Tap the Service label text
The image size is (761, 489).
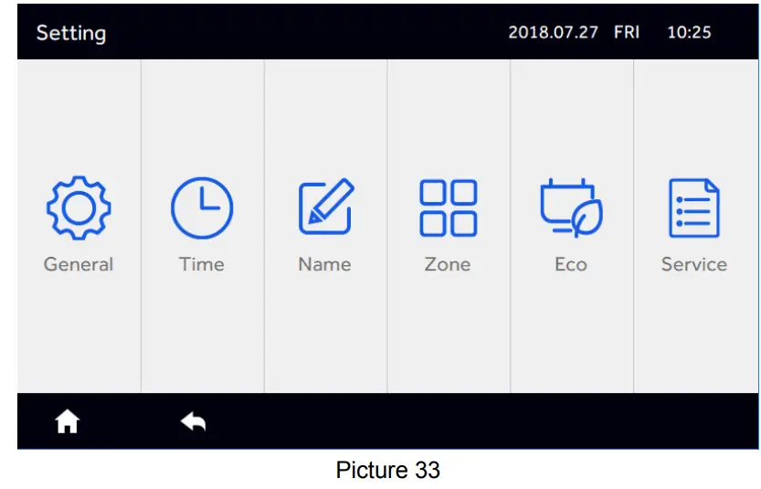point(694,264)
